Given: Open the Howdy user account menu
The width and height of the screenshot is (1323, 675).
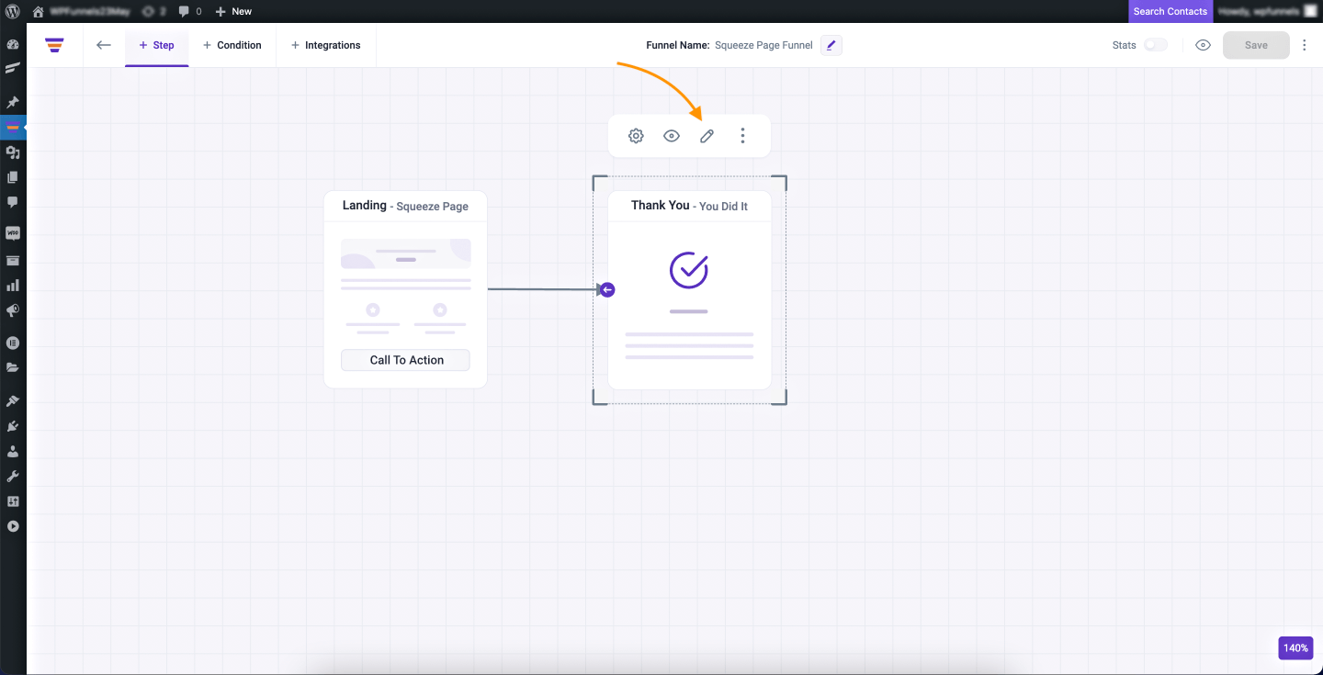Looking at the screenshot, I should pyautogui.click(x=1268, y=11).
